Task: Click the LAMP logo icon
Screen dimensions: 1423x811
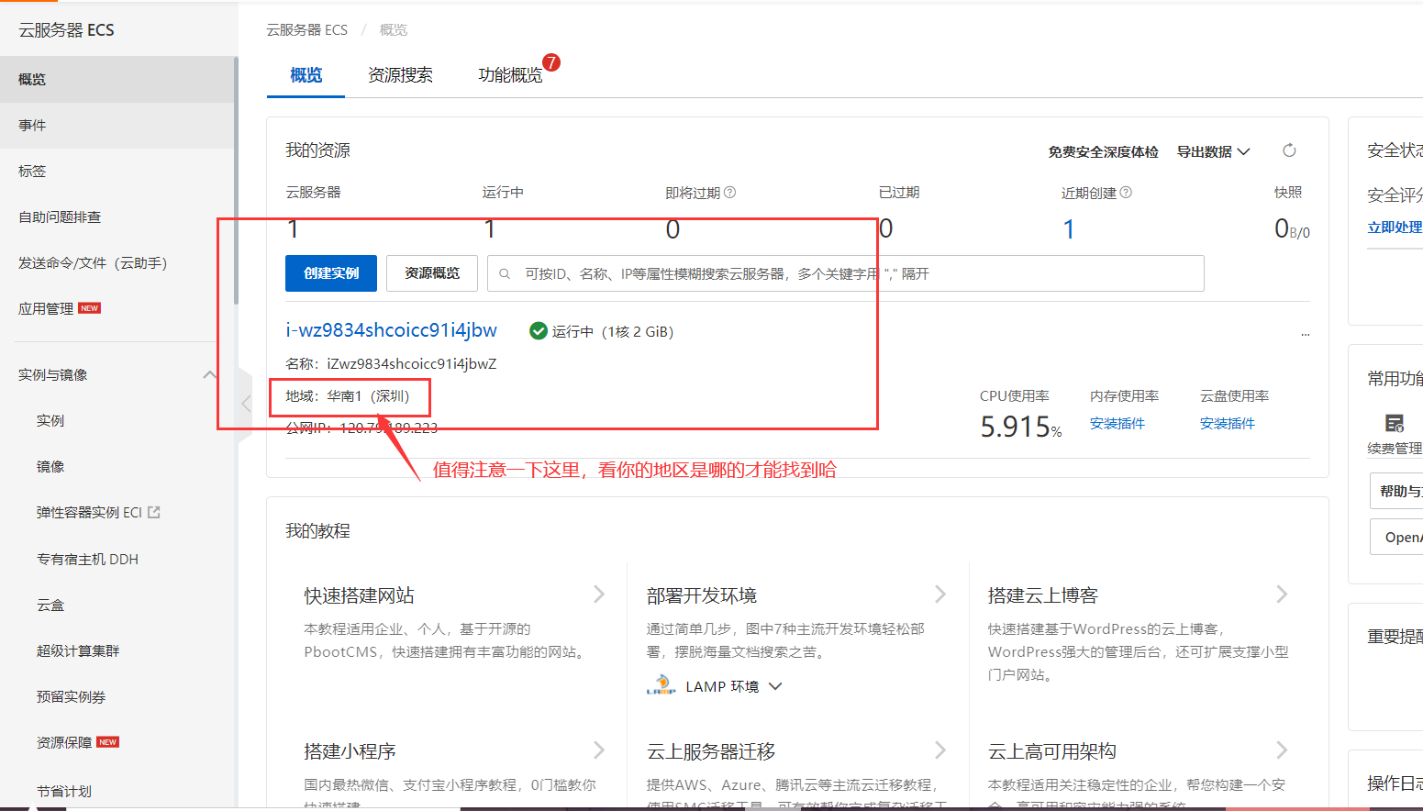Action: coord(661,685)
